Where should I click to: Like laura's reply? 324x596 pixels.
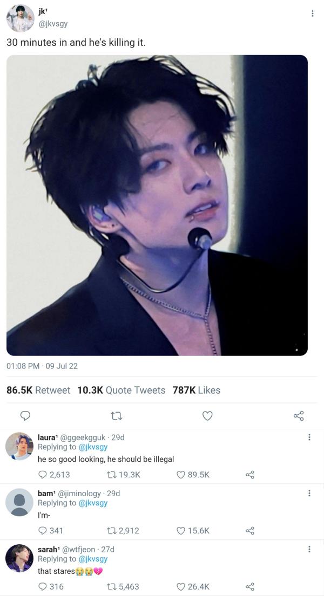(181, 475)
